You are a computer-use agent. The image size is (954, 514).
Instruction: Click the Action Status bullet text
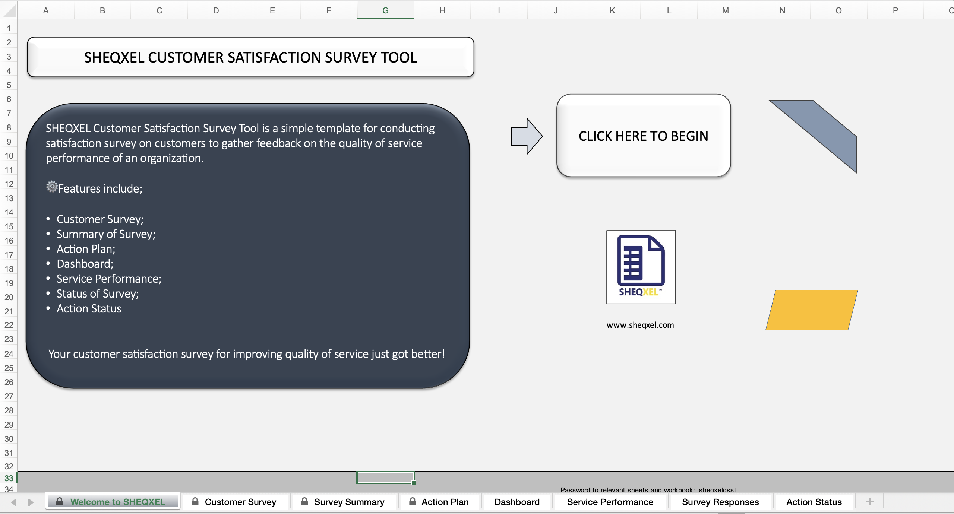(89, 308)
